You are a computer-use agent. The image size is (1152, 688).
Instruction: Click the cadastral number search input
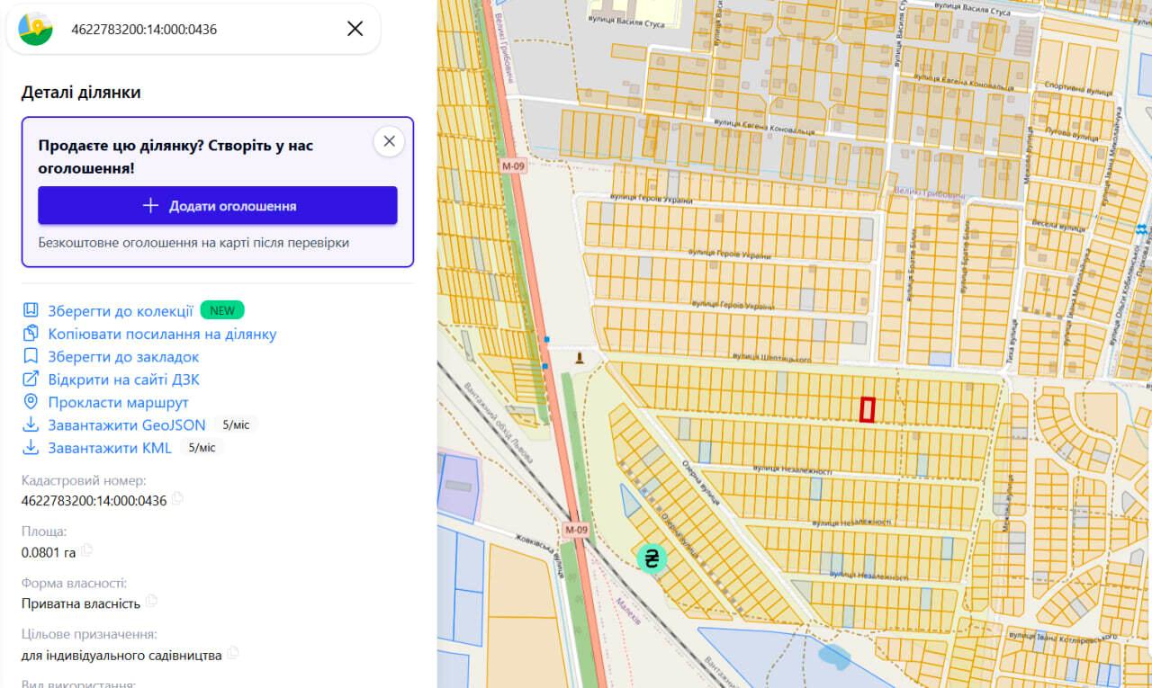(x=202, y=29)
